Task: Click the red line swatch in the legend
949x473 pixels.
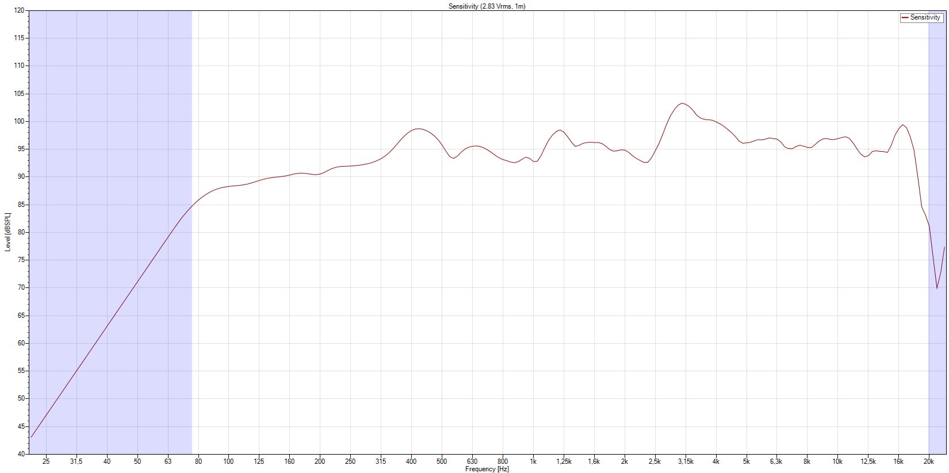Action: [x=905, y=18]
